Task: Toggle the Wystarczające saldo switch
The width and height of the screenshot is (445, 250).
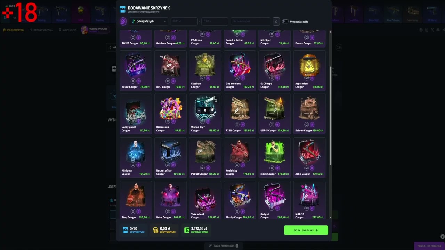Action: [285, 22]
